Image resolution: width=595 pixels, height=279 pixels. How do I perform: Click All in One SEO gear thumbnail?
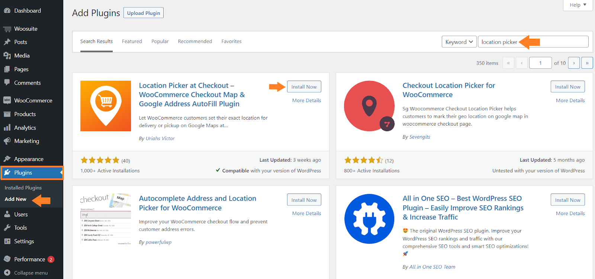click(369, 219)
